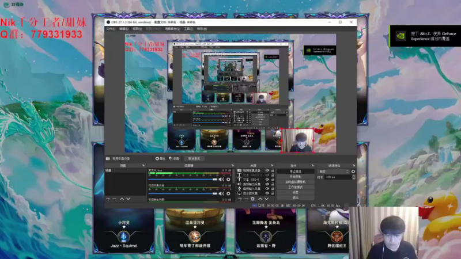Image resolution: width=461 pixels, height=259 pixels.
Task: Toggle lock for 视频采集设备 source
Action: pyautogui.click(x=273, y=170)
